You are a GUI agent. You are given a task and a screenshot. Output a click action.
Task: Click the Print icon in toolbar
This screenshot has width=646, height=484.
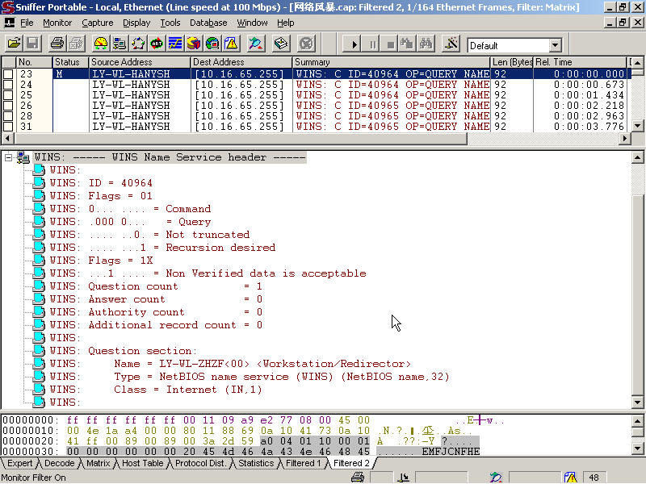click(x=57, y=44)
